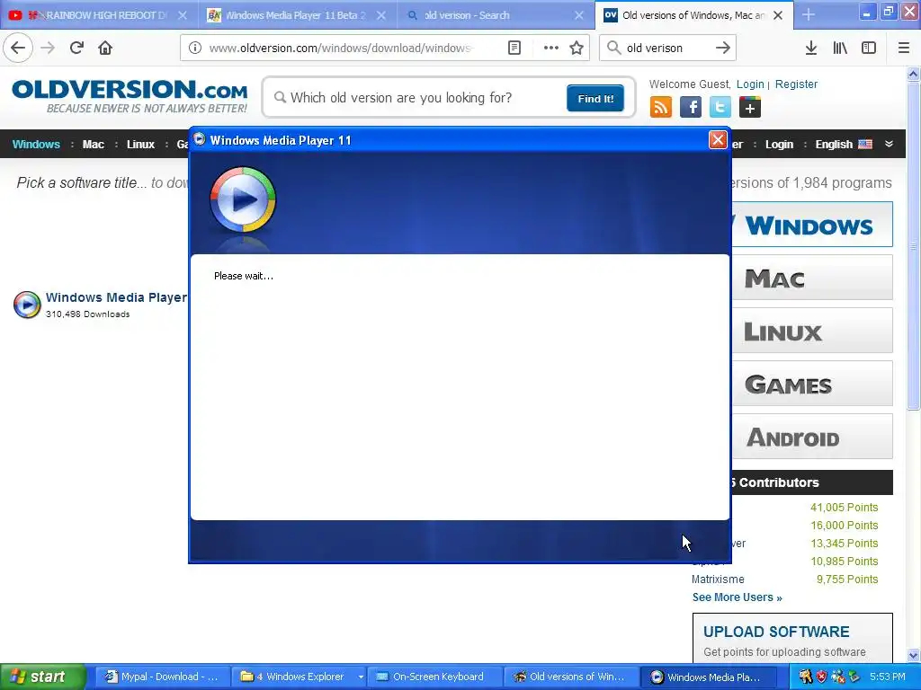Click the browser forward arrow
The width and height of the screenshot is (921, 690).
point(48,48)
